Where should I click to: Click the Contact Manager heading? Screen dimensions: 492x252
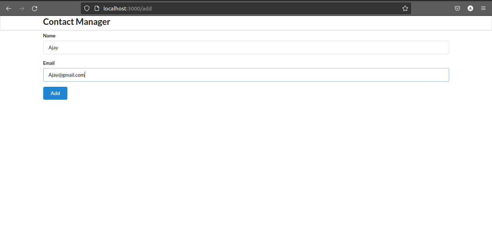77,22
